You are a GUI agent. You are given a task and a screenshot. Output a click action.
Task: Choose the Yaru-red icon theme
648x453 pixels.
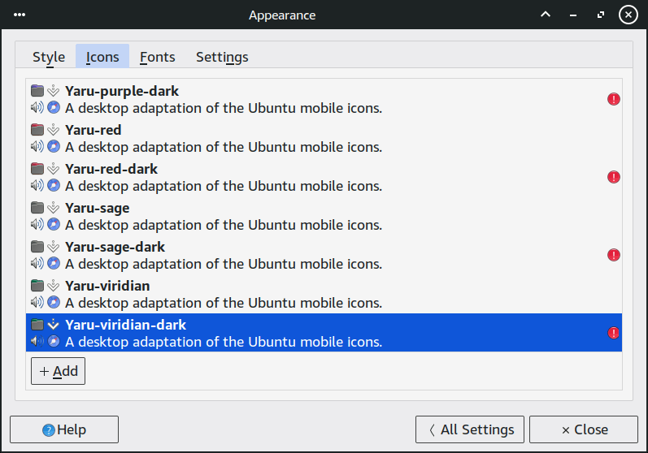[x=244, y=138]
